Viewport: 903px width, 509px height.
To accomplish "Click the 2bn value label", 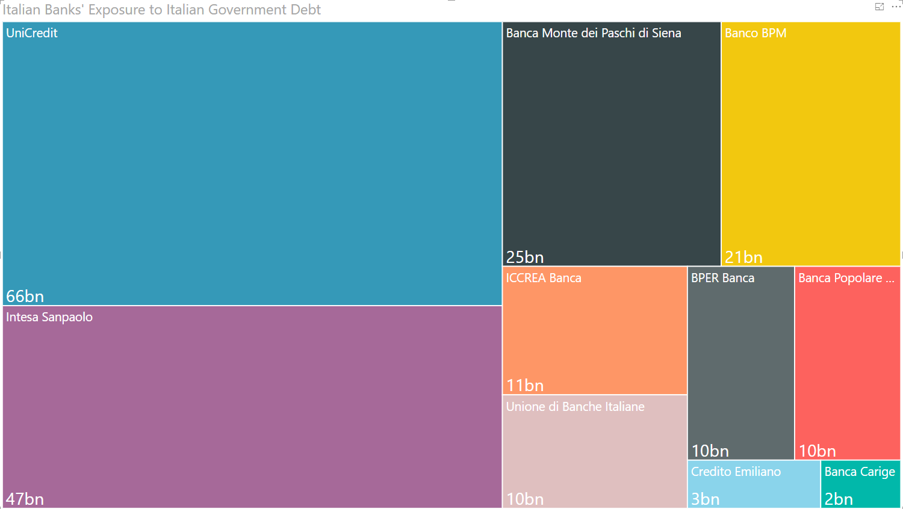I will tap(839, 499).
